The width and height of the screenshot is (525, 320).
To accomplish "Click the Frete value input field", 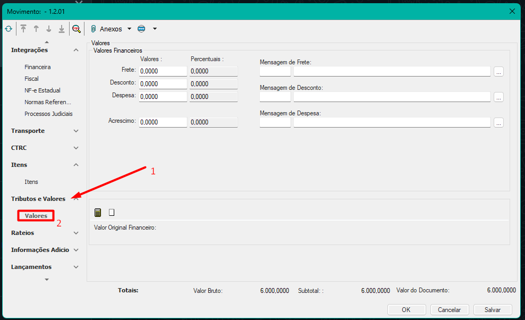I will (163, 71).
